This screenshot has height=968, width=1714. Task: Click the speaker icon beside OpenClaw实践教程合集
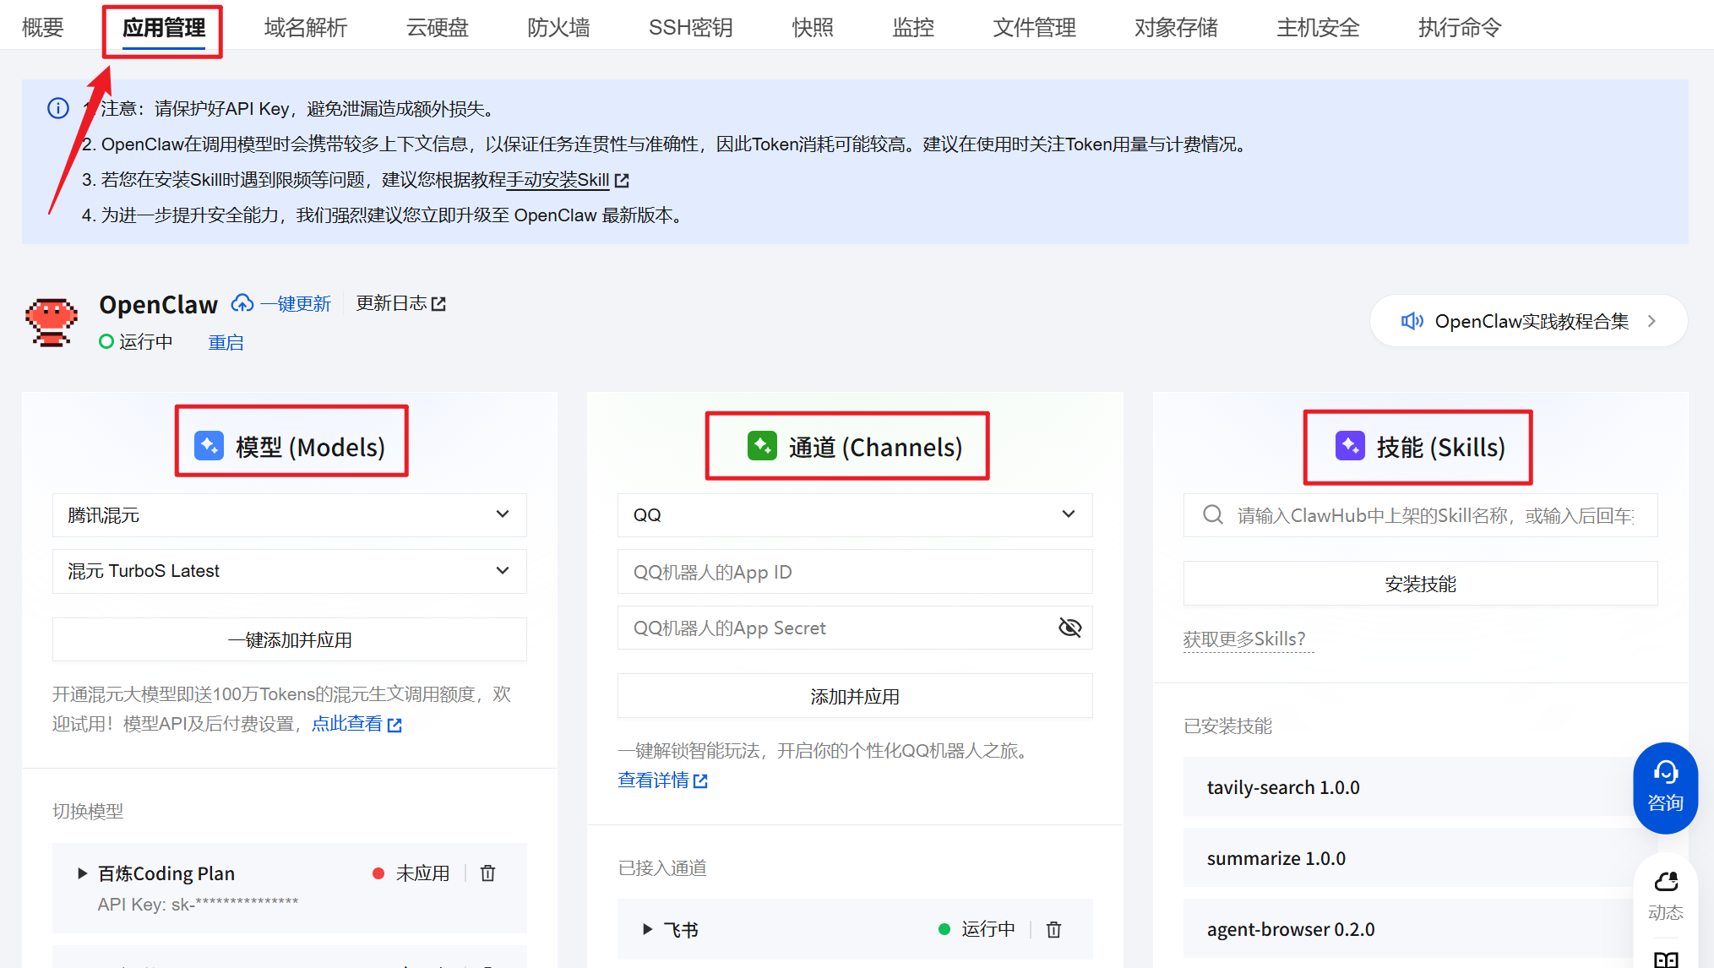(1412, 321)
